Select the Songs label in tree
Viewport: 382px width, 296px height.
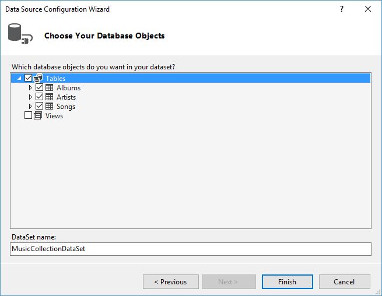point(66,107)
